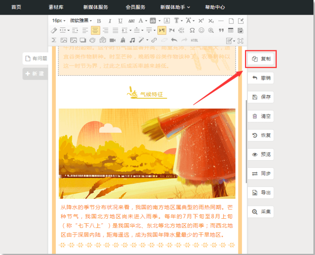Click the format brush icon
Screen dimensions: 315x255
tap(123, 40)
